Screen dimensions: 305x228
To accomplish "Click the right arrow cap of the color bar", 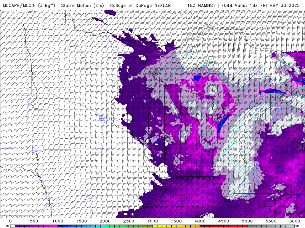I will coord(297,226).
